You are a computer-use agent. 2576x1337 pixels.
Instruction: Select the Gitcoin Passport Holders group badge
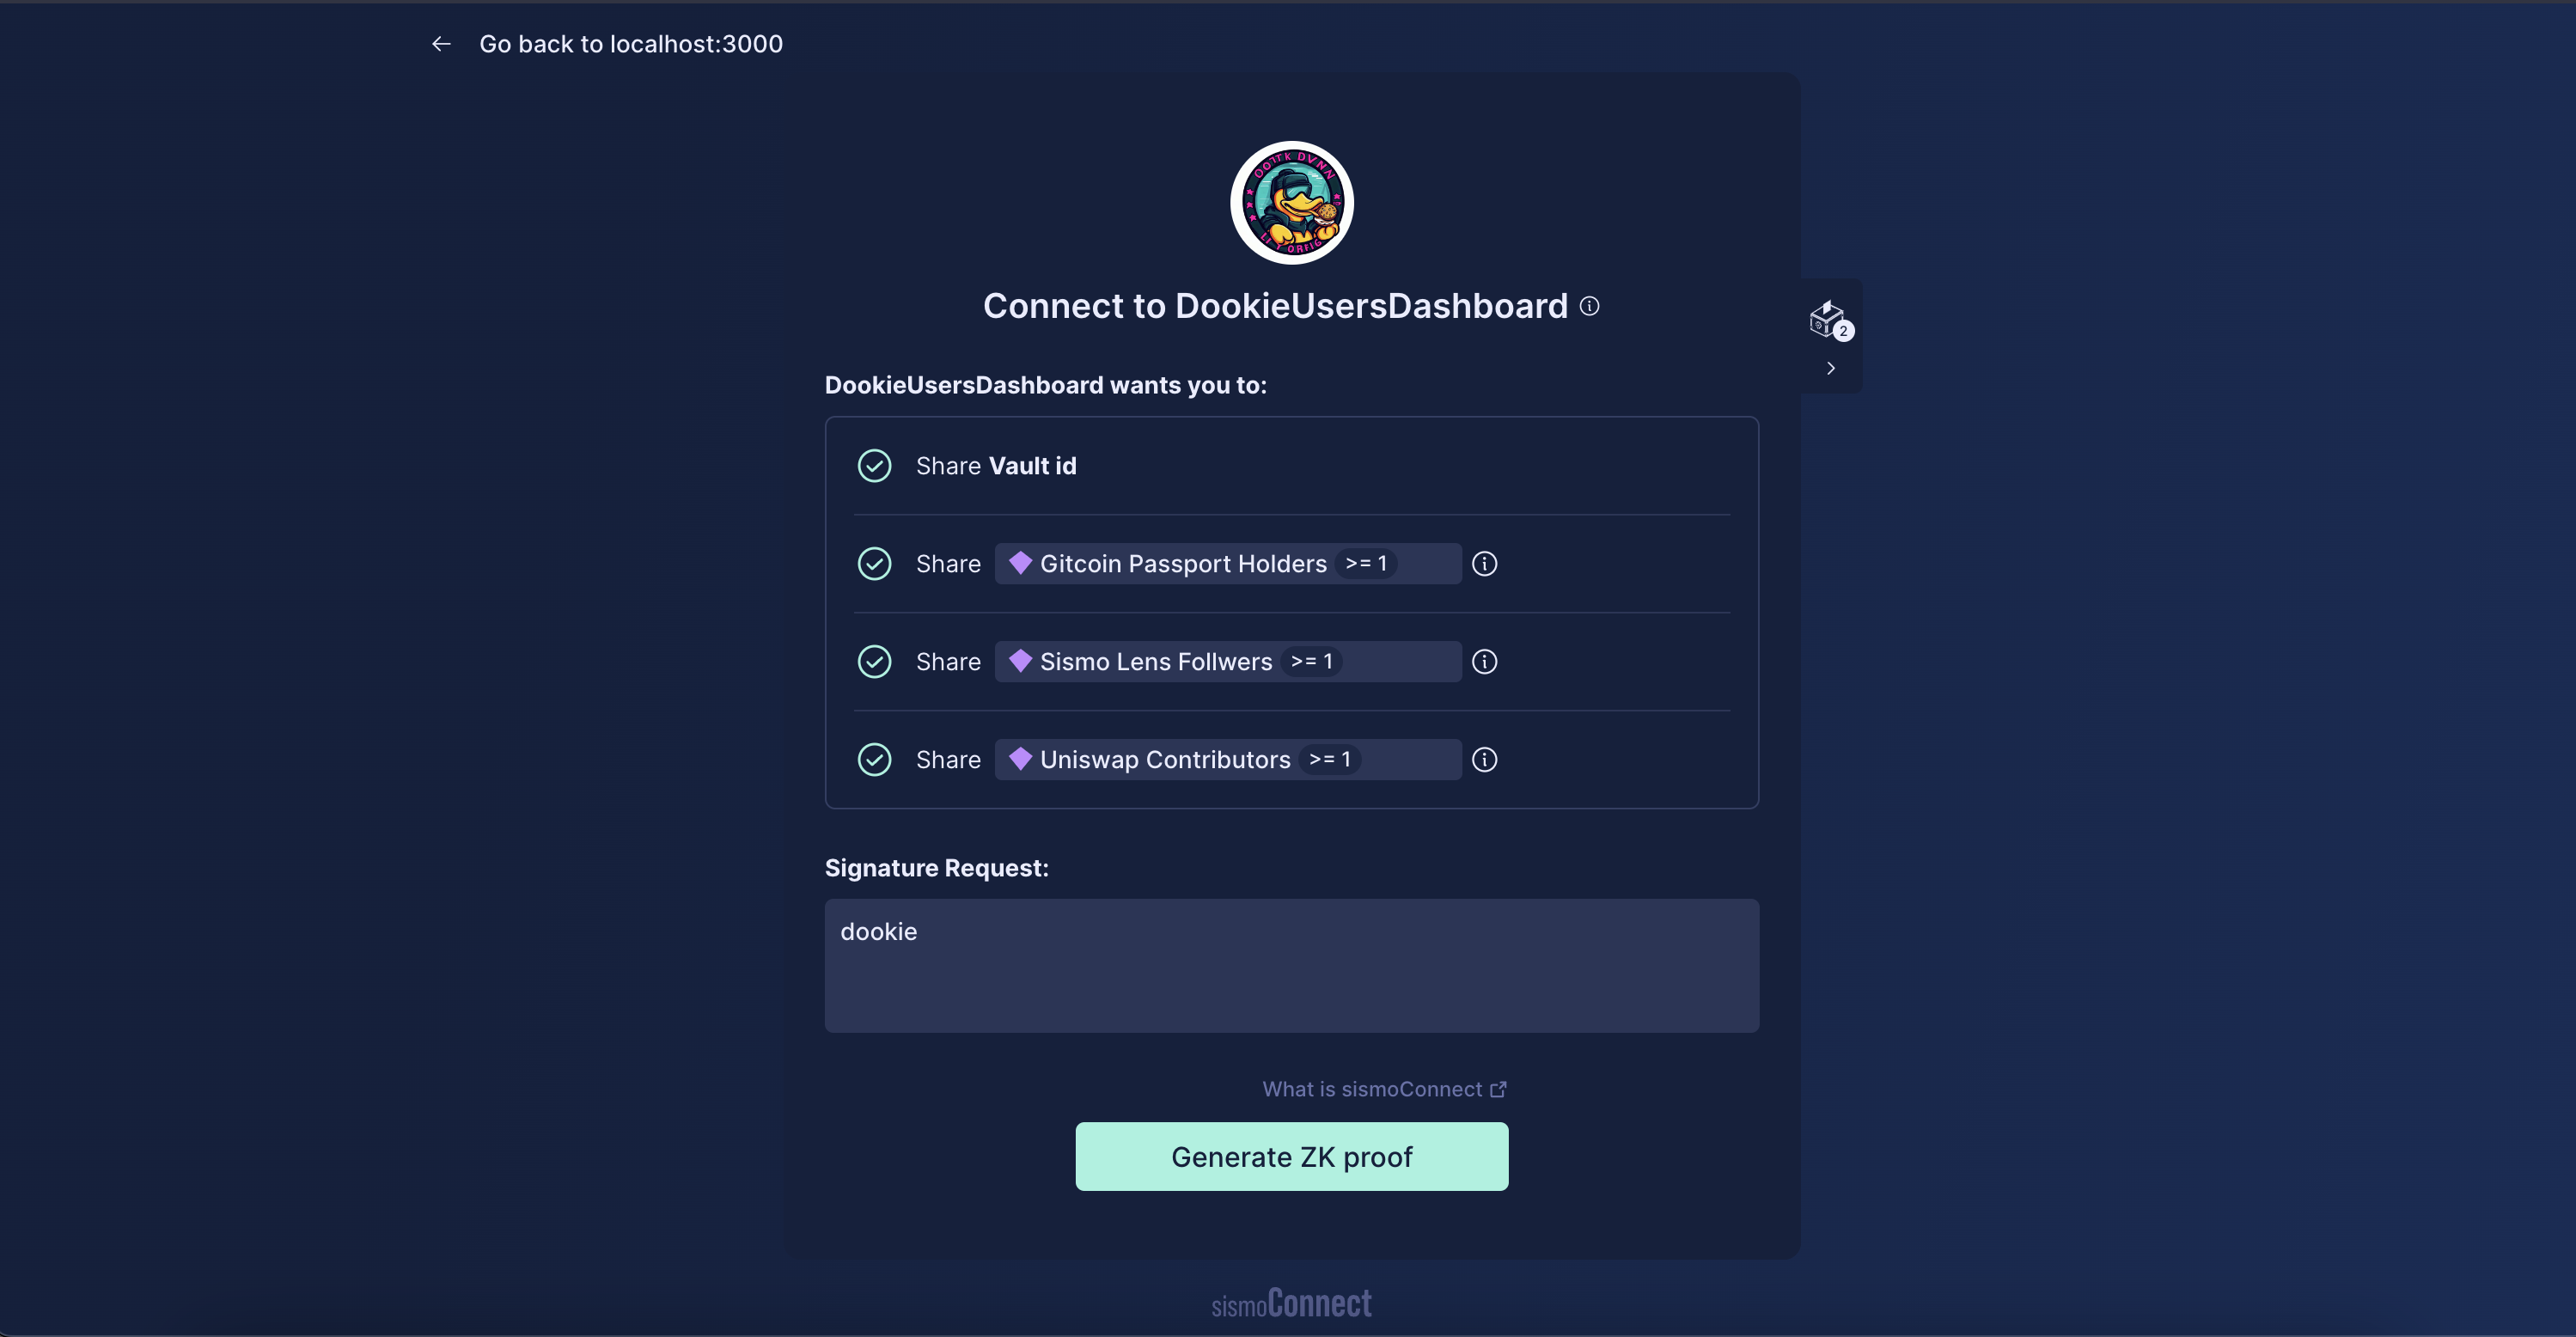[1228, 564]
